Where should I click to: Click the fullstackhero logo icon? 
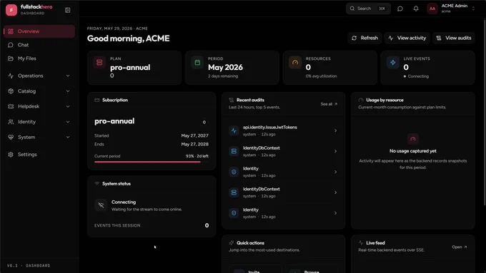pos(11,10)
